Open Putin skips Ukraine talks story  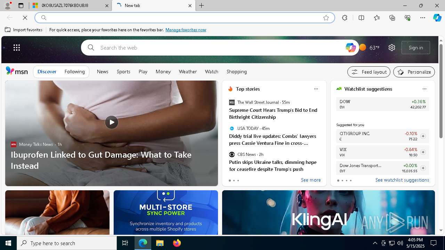point(274,166)
